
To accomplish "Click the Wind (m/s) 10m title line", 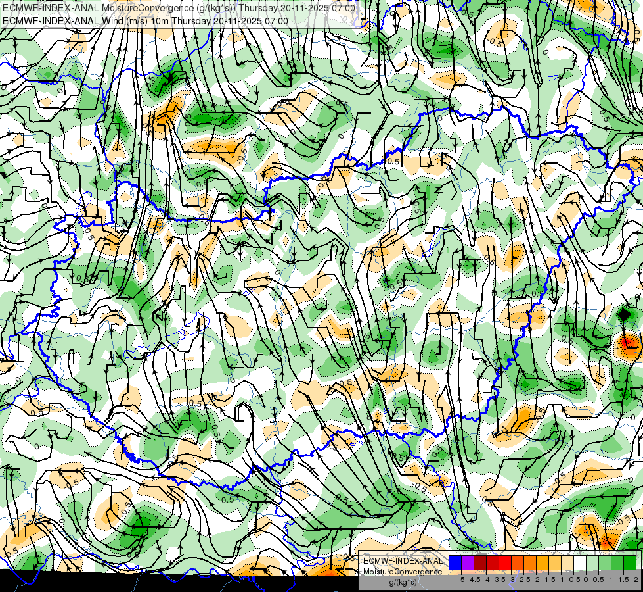I will coord(146,21).
